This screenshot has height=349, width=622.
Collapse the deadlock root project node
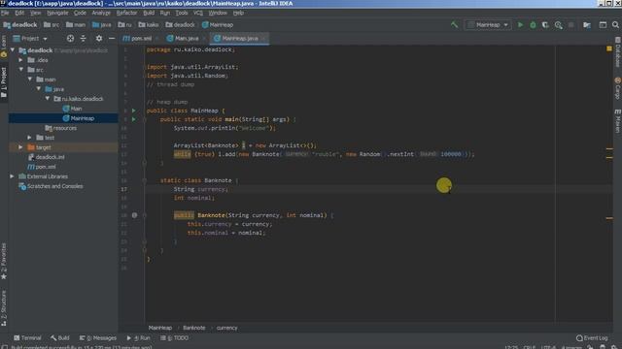[x=13, y=50]
